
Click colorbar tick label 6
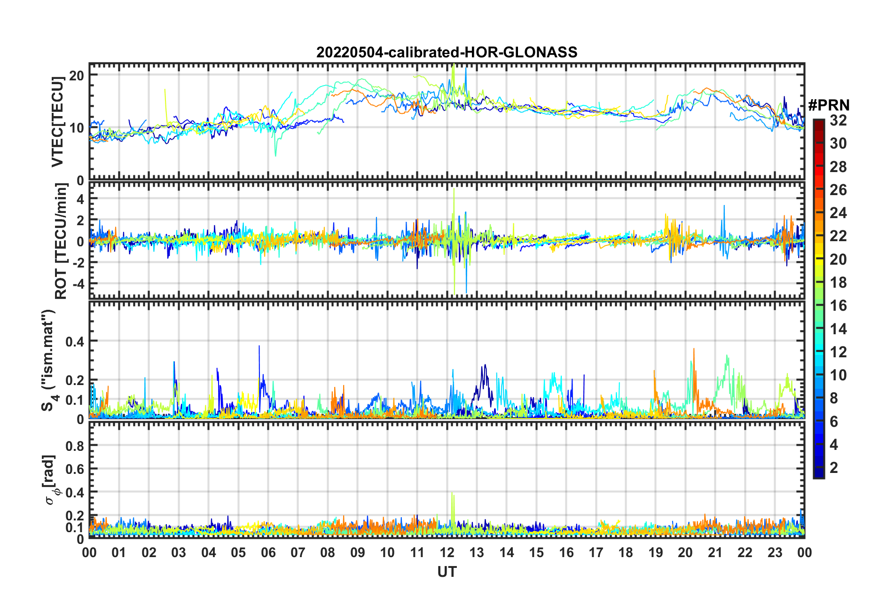(834, 422)
